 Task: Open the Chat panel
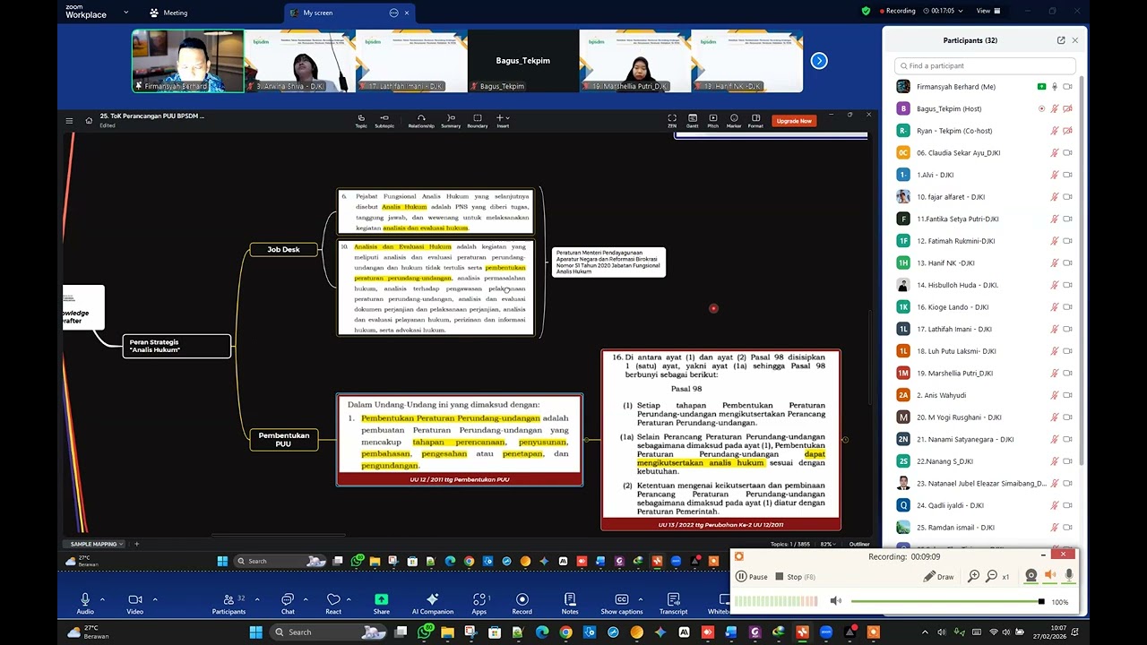point(288,604)
